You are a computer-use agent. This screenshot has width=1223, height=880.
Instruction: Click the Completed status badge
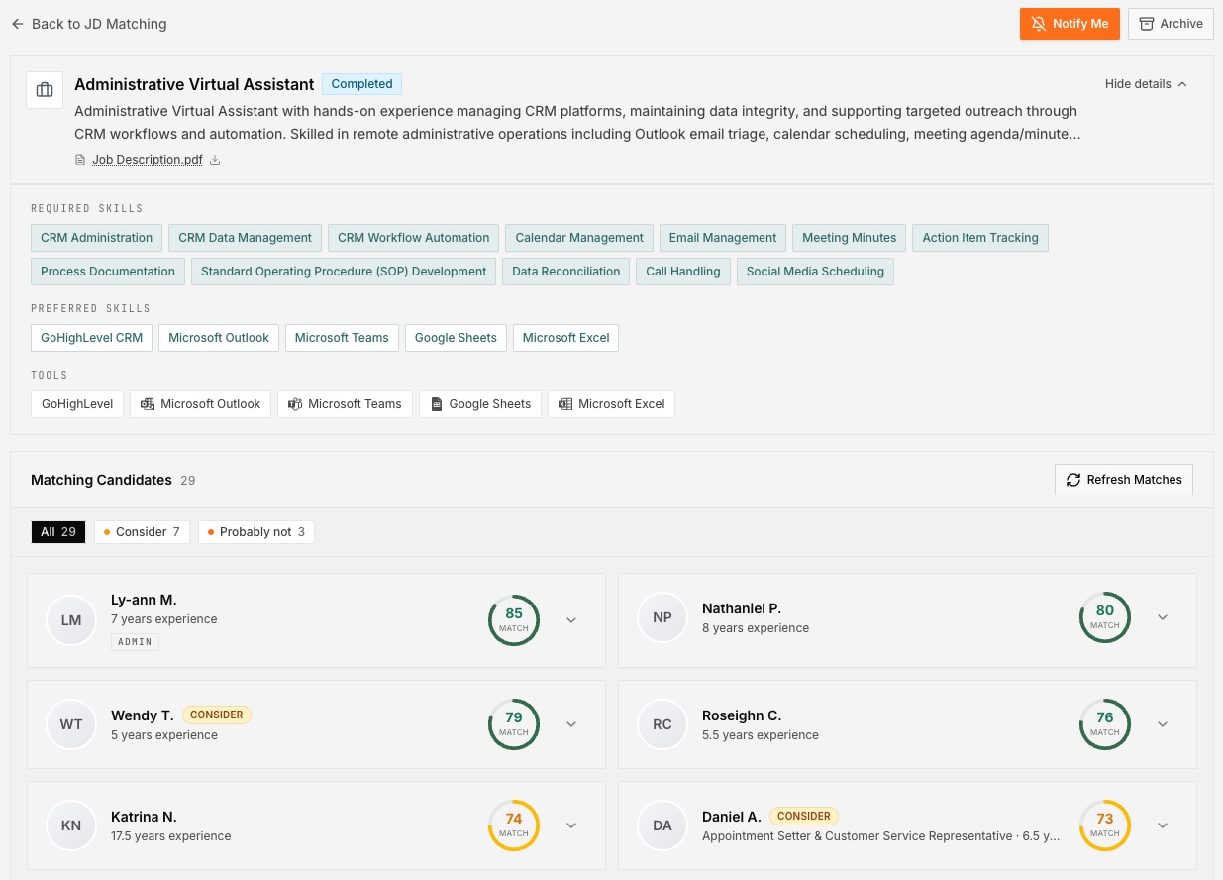pyautogui.click(x=361, y=84)
